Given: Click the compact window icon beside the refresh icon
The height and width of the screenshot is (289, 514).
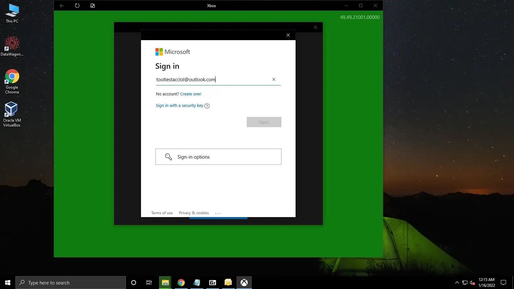Looking at the screenshot, I should point(93,5).
